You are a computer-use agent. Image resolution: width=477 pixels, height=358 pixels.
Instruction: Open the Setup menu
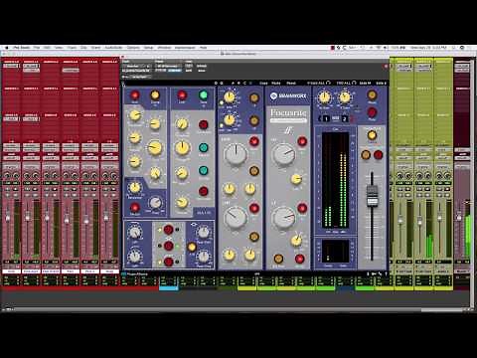click(x=148, y=48)
